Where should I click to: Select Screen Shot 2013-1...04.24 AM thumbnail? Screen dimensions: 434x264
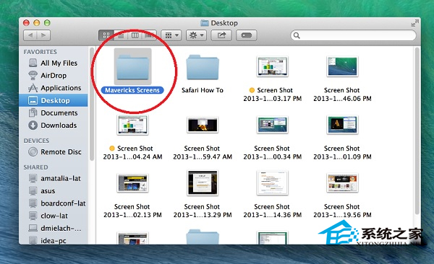pyautogui.click(x=132, y=125)
